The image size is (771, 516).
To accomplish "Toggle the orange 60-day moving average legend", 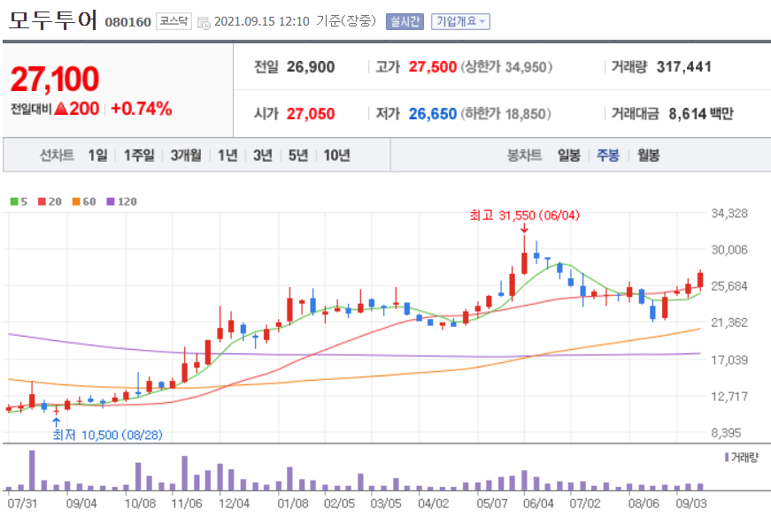I will pos(81,202).
